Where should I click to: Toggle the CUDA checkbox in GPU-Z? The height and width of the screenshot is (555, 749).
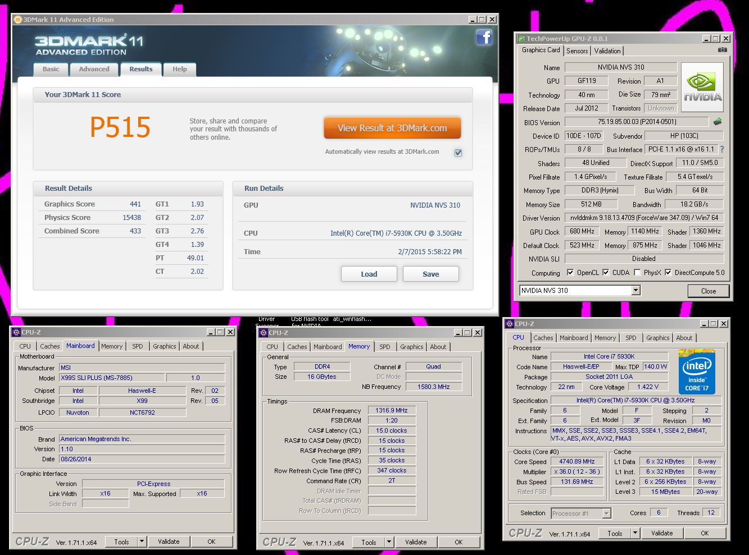coord(606,273)
